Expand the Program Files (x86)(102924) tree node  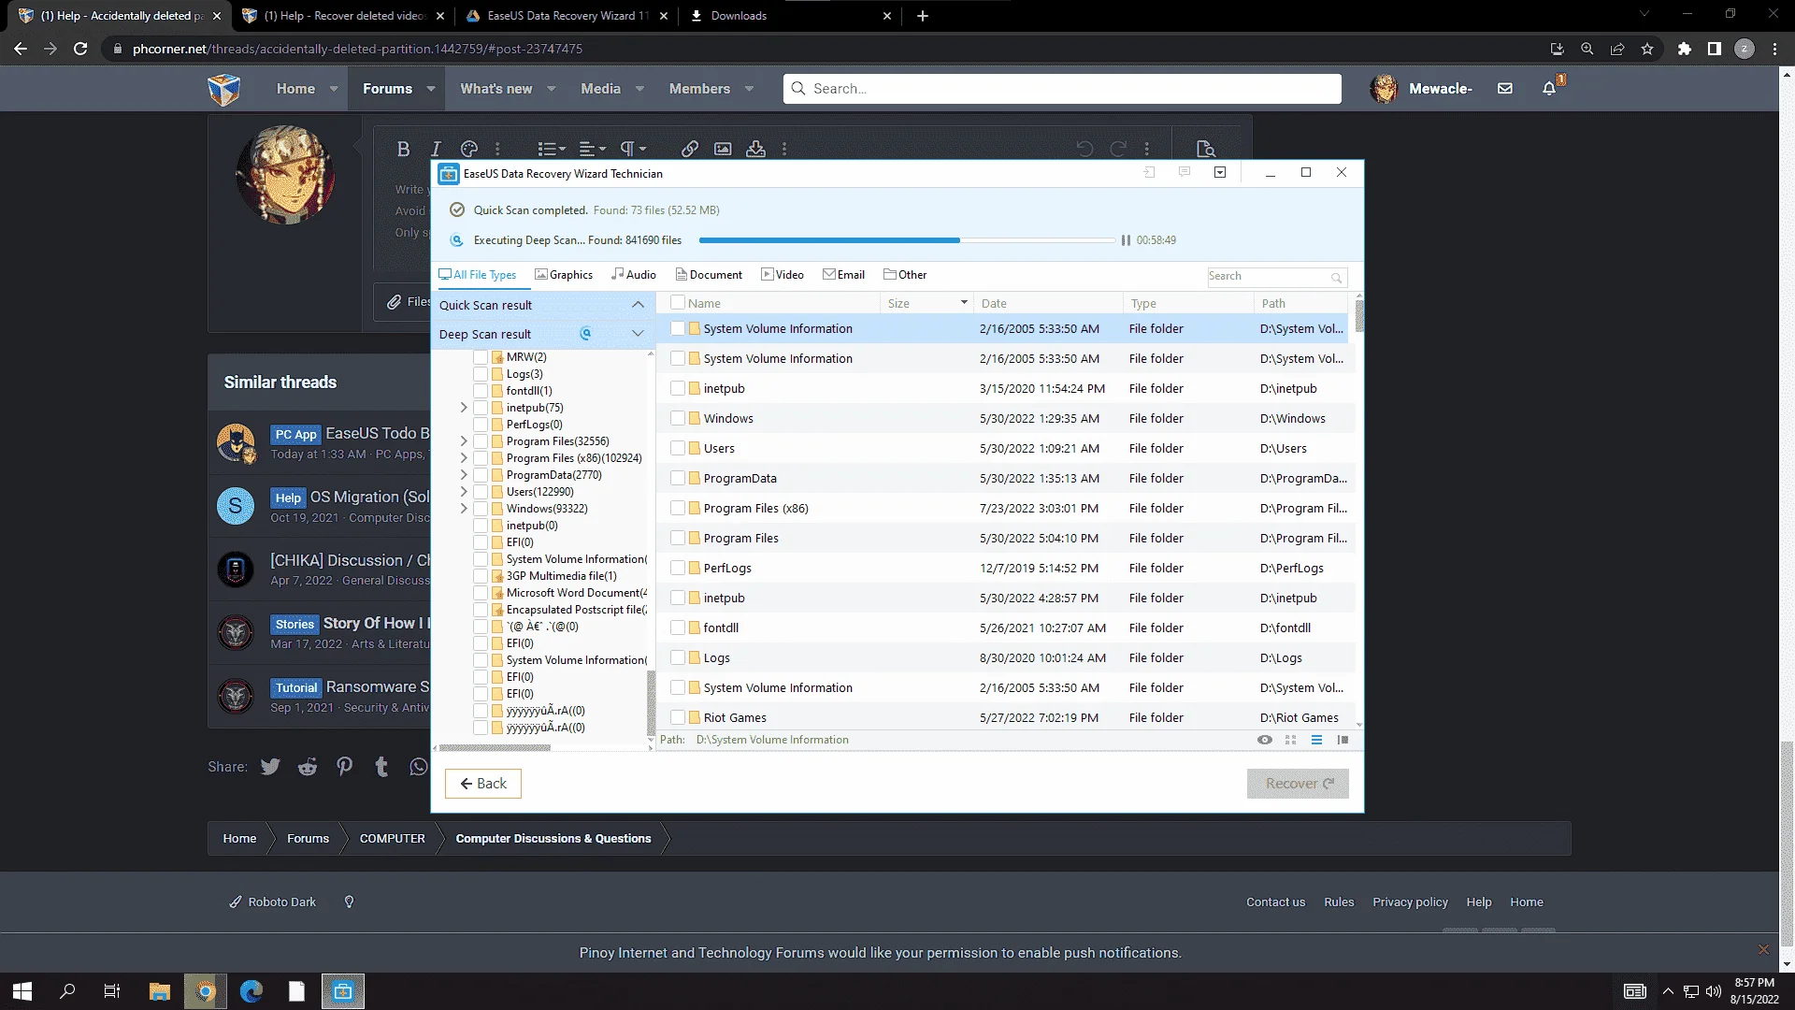[x=464, y=458]
